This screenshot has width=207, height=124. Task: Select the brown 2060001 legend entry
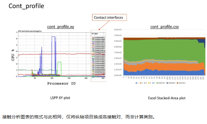tap(181, 83)
